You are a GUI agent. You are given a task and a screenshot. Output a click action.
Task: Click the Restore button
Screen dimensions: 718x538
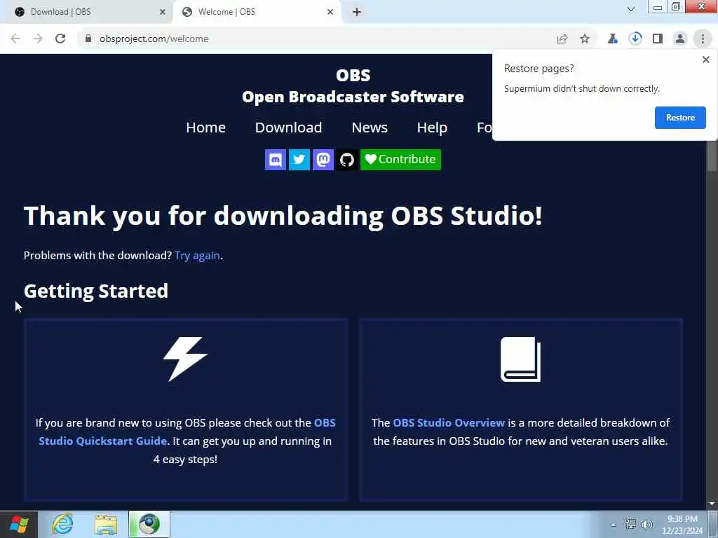[680, 118]
